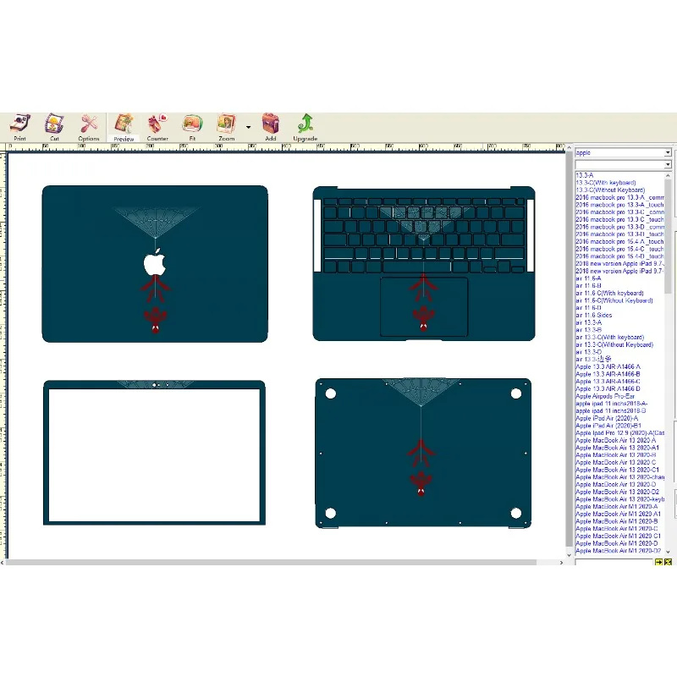Select 'Apple Airpods Pro-Ear' entry
Viewport: 677px width, 677px height.
(x=605, y=396)
